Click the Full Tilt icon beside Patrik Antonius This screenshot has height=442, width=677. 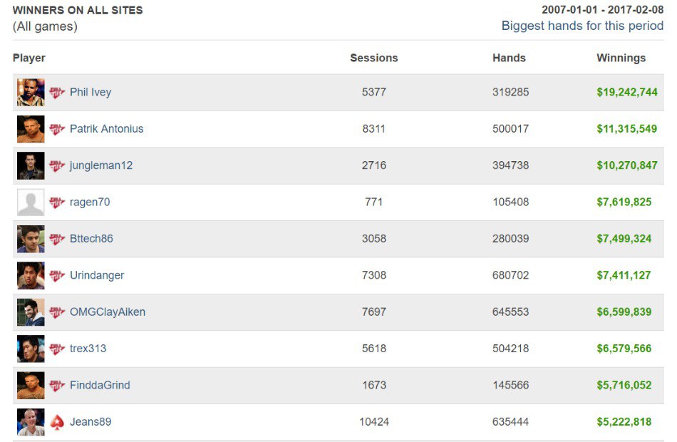click(57, 129)
